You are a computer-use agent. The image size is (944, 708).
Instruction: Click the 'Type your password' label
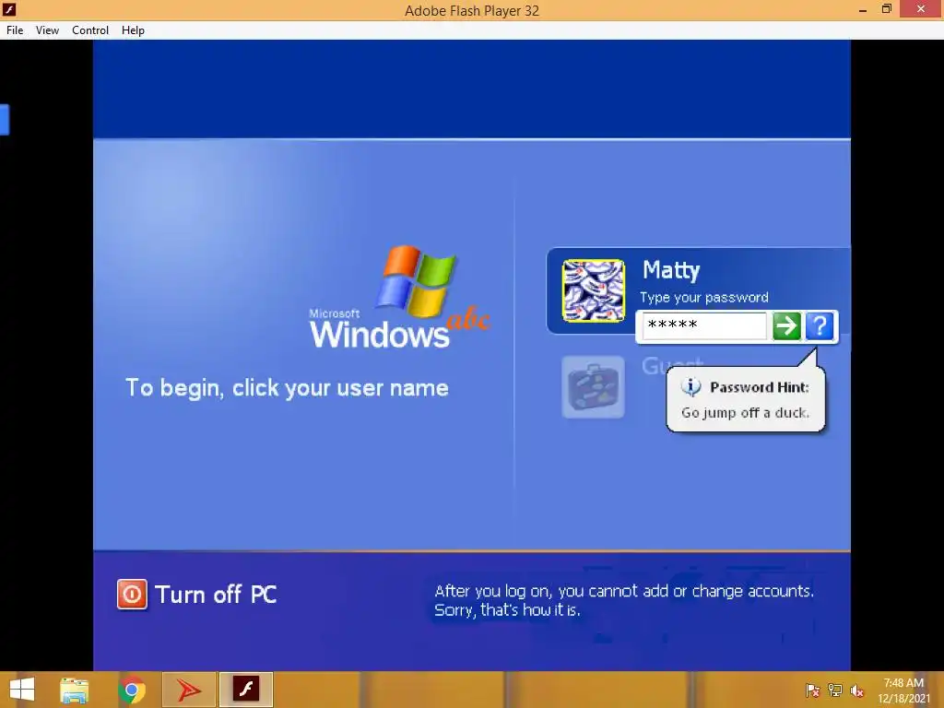pos(703,298)
